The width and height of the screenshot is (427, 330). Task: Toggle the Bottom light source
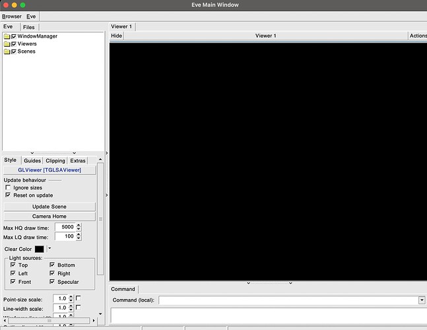pos(52,265)
